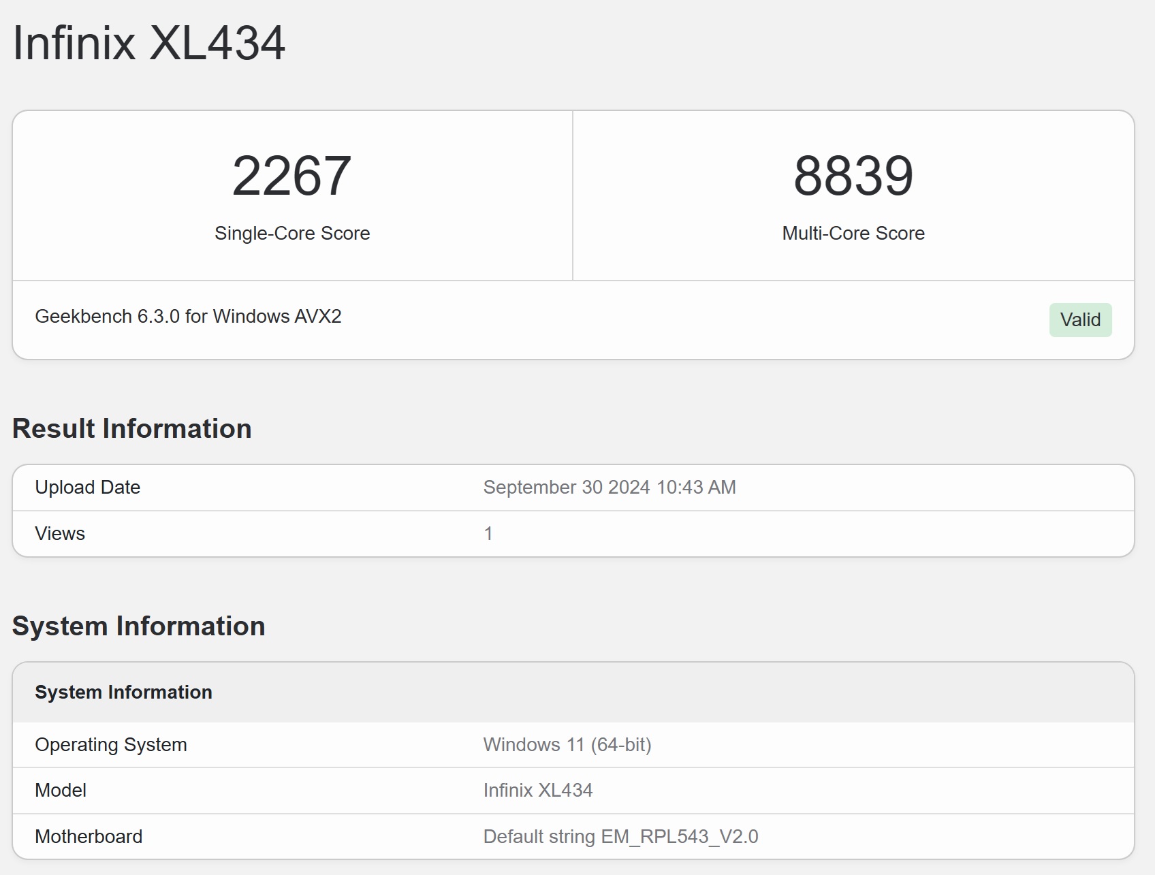Select the Upload Date row label

tap(88, 488)
